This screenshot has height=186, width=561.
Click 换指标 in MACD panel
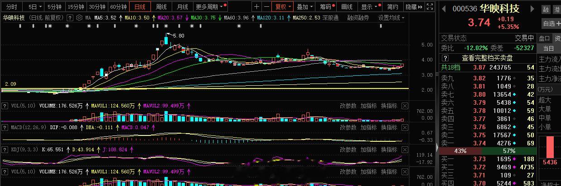[x=389, y=128]
